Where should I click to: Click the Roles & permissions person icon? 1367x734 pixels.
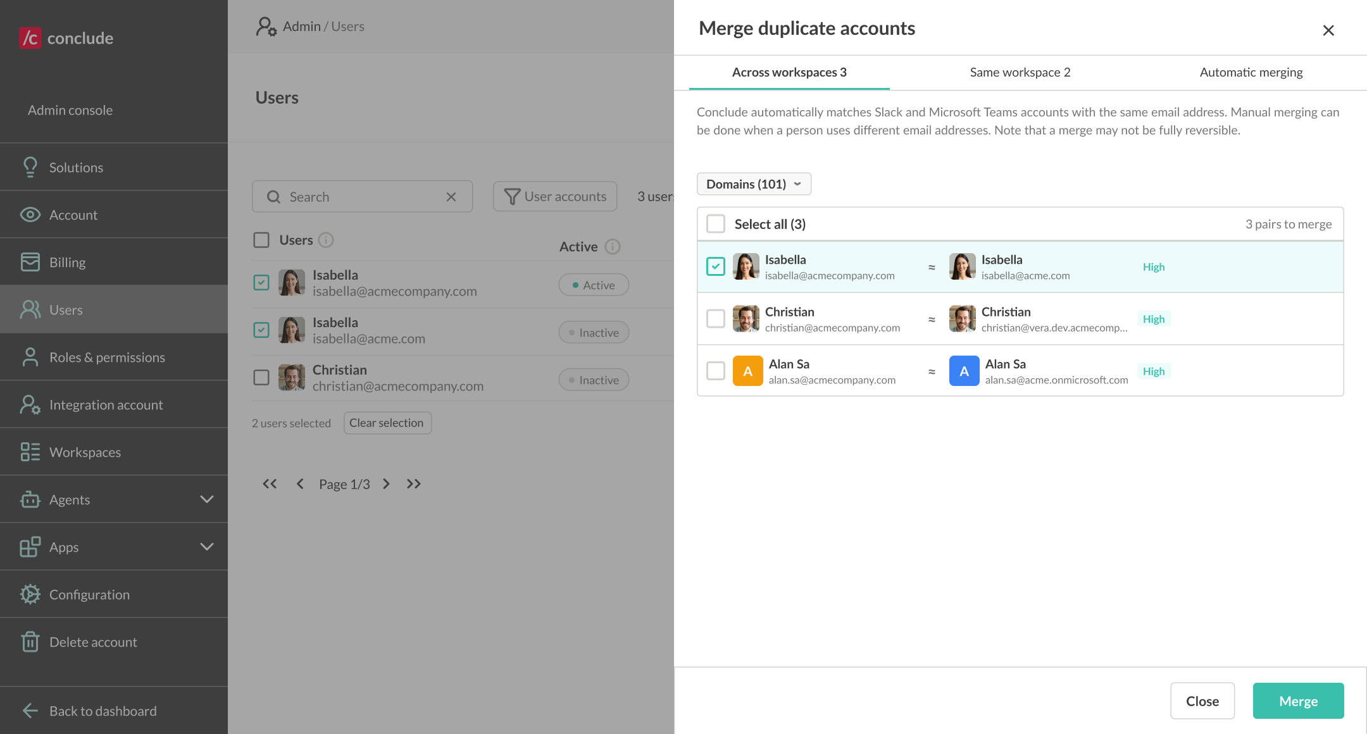click(30, 357)
